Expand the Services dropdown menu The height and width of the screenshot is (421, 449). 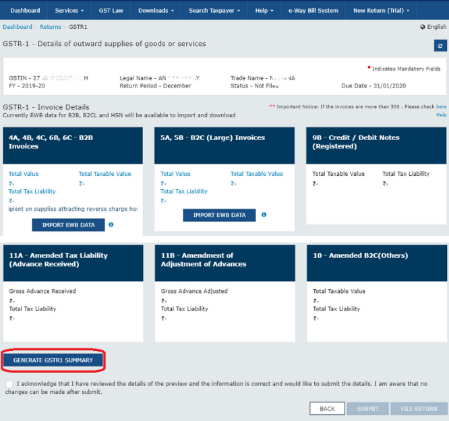(x=69, y=11)
